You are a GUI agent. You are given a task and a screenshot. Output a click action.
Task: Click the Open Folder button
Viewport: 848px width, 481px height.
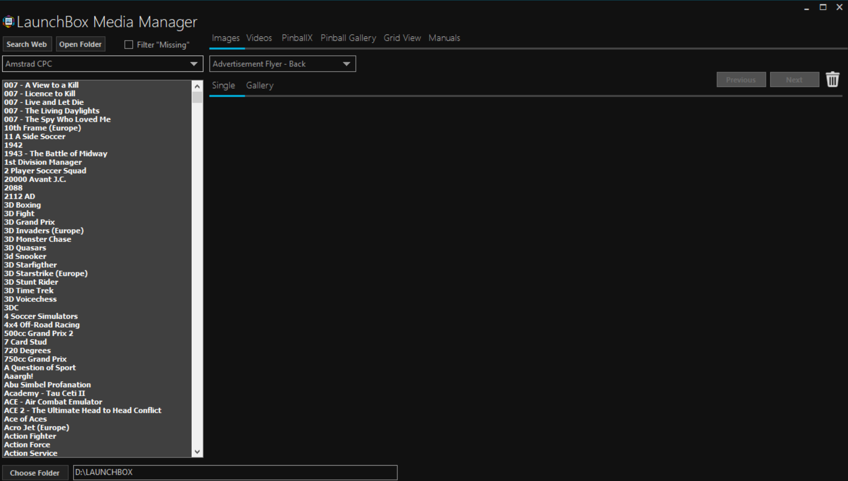click(80, 44)
